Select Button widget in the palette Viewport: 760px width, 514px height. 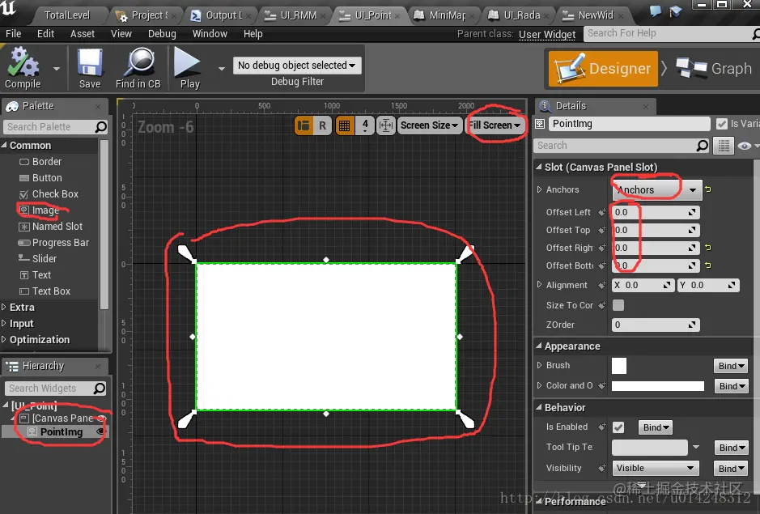47,178
